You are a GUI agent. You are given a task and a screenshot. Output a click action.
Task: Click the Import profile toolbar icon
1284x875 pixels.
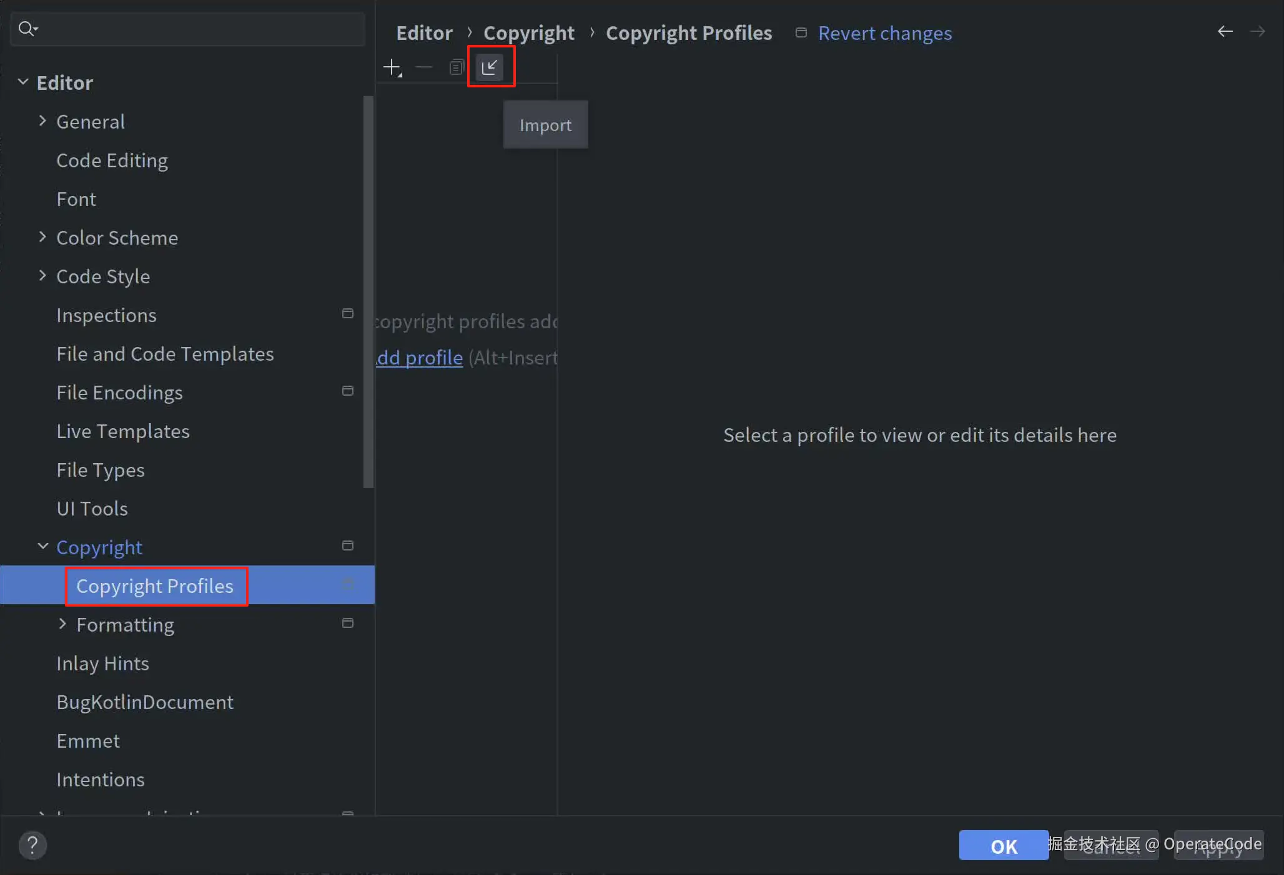(x=490, y=67)
